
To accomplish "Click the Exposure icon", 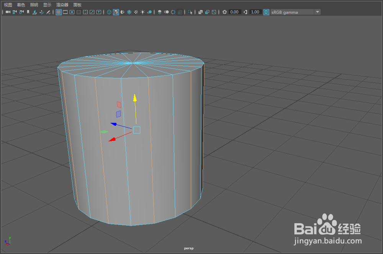I will coord(224,12).
